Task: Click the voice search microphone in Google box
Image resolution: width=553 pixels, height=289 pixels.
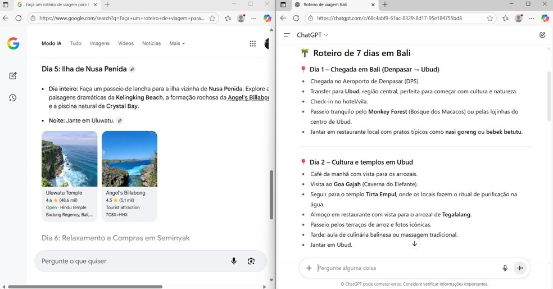Action: tap(234, 261)
